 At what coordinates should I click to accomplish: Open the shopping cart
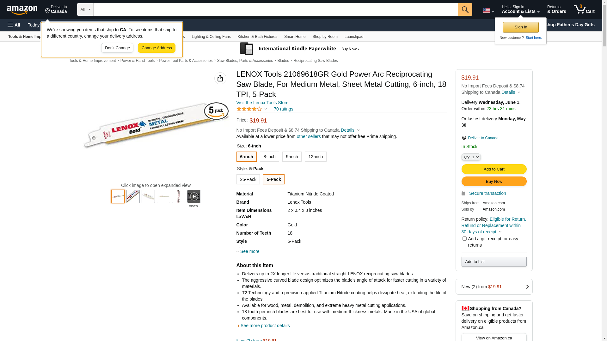coord(584,9)
